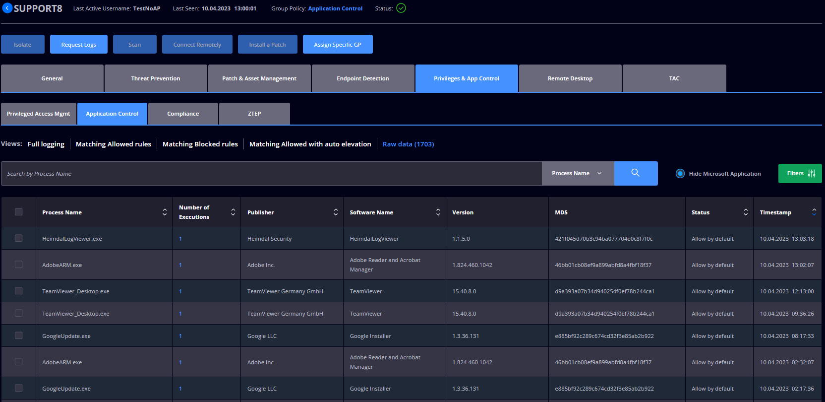Start a Scan with the Scan button
Viewport: 825px width, 402px height.
click(135, 44)
